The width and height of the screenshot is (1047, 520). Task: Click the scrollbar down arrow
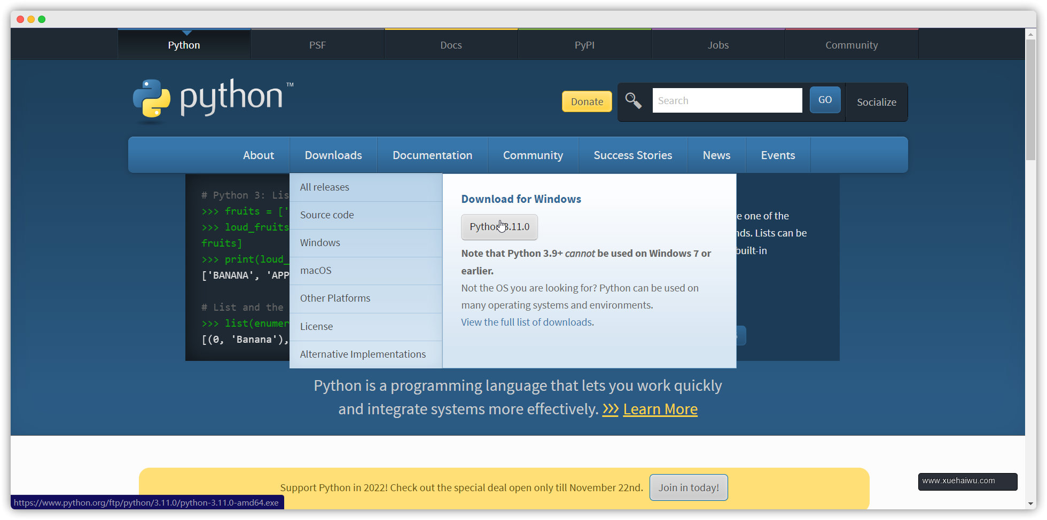point(1030,503)
